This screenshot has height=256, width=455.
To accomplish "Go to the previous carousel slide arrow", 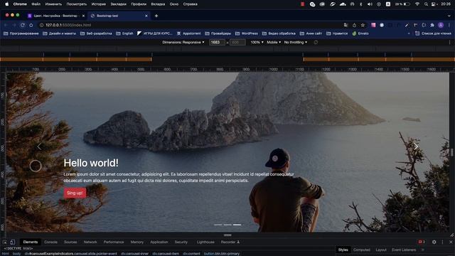I will click(39, 147).
